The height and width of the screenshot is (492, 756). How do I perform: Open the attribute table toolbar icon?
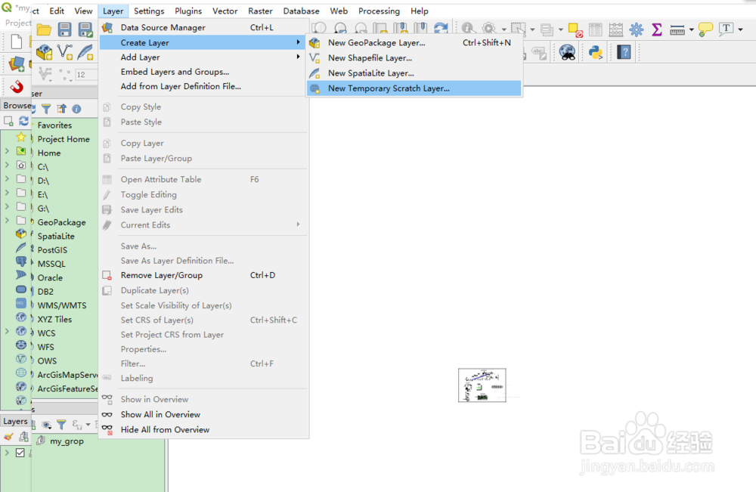click(596, 30)
